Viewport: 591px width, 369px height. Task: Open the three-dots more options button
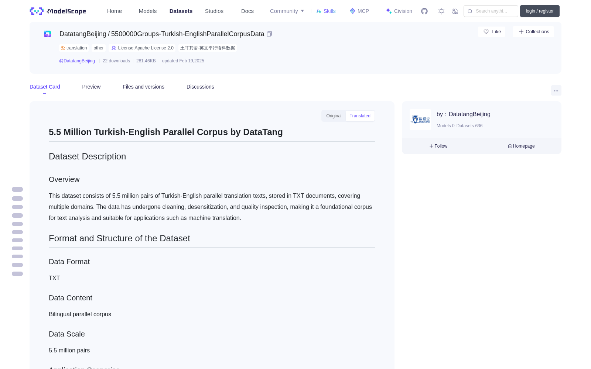click(556, 90)
